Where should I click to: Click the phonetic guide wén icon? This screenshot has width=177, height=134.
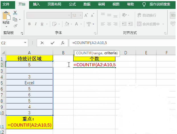tap(89, 24)
